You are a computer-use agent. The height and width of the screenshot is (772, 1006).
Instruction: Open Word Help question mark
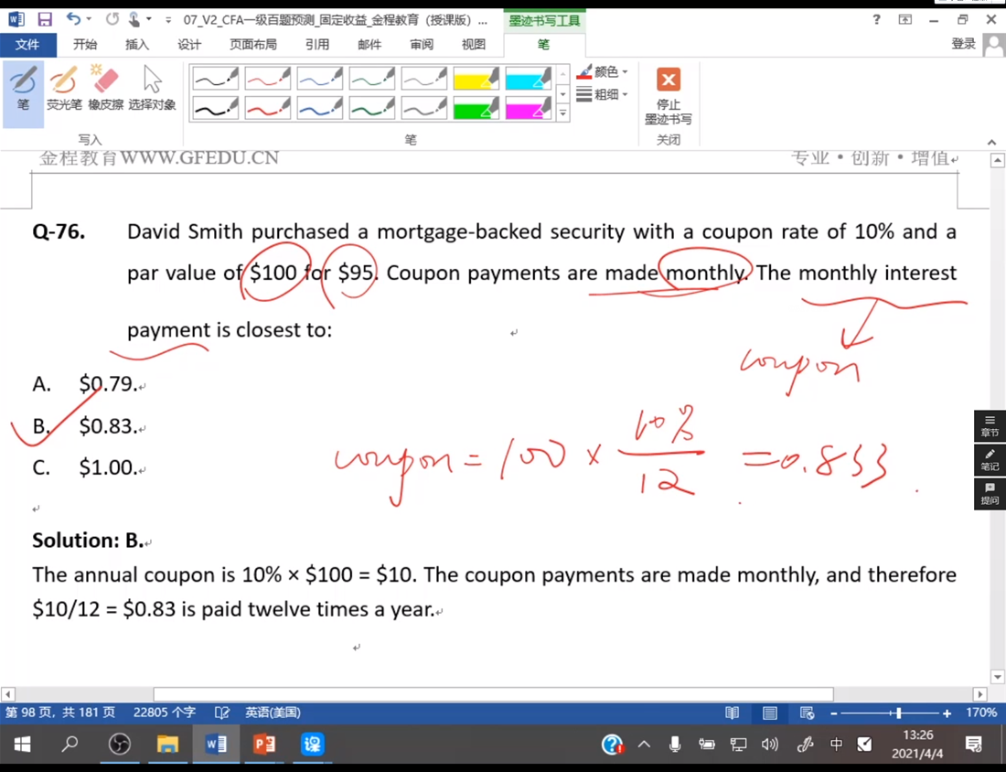click(x=876, y=20)
